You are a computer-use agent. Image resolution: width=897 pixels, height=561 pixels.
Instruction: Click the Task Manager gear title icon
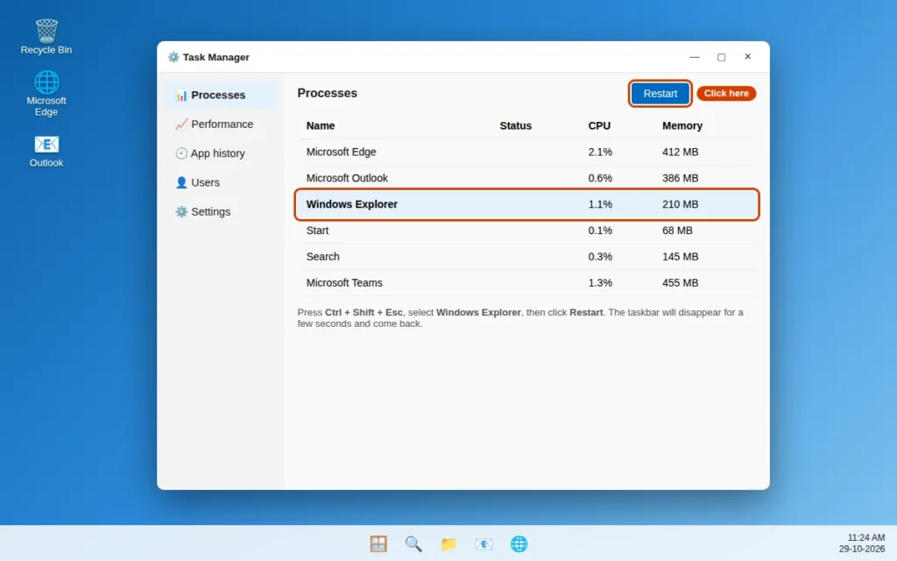point(173,57)
